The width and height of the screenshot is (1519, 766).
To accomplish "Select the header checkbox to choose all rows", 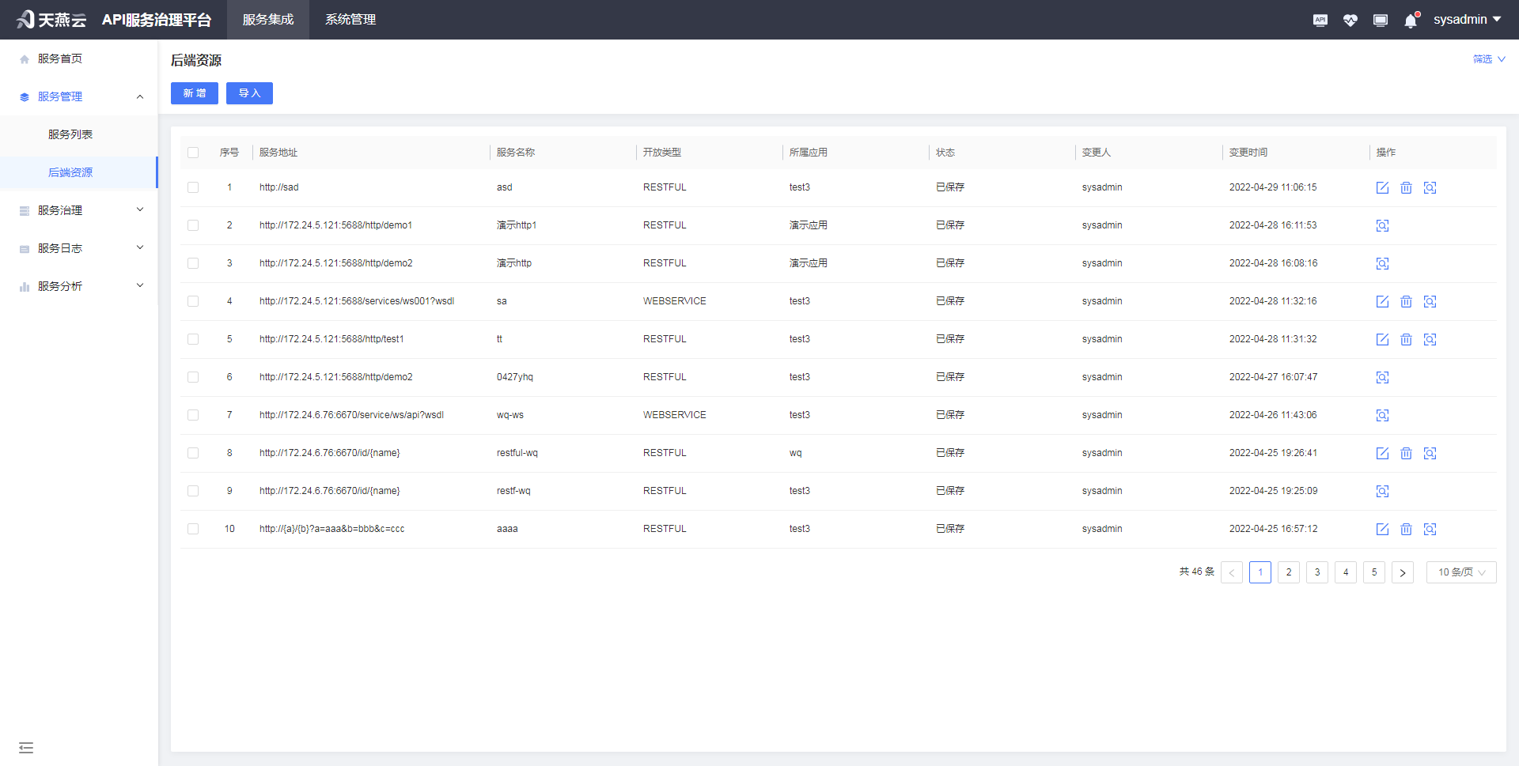I will pyautogui.click(x=193, y=152).
